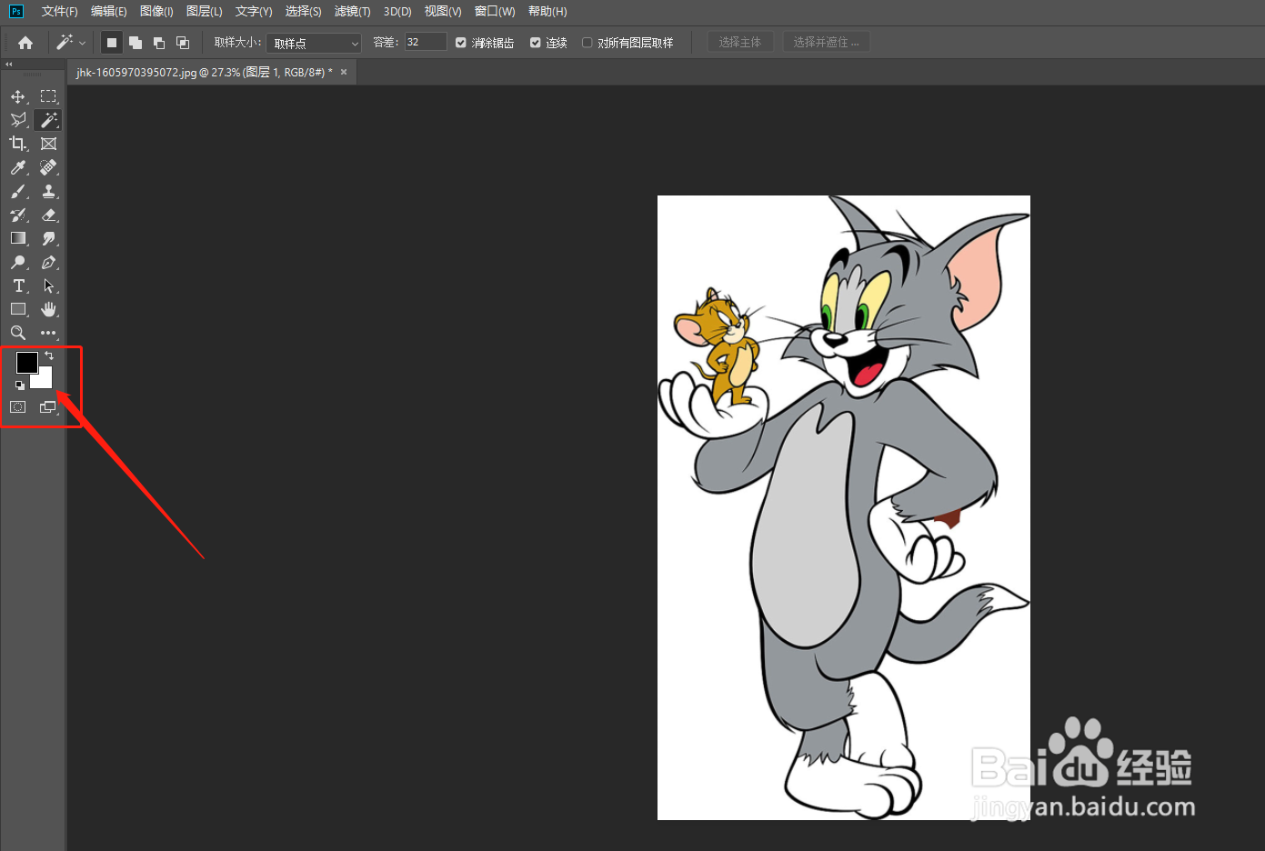Reset default foreground and background colors
This screenshot has width=1265, height=851.
[20, 385]
